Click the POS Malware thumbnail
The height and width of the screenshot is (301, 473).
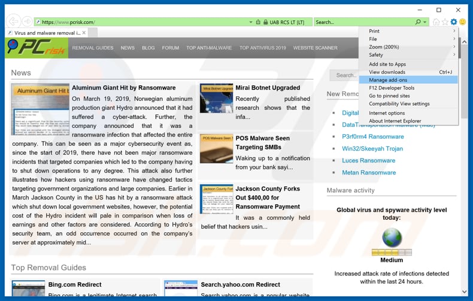216,149
